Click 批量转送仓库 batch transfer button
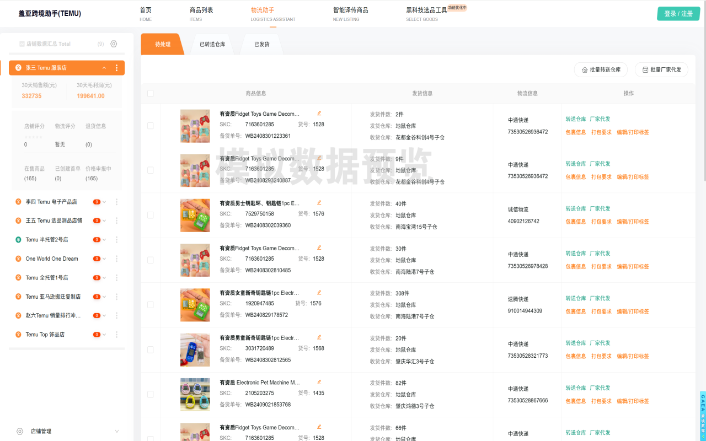 601,69
